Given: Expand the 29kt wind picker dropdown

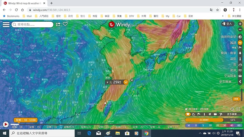Looking at the screenshot, I should point(126,82).
